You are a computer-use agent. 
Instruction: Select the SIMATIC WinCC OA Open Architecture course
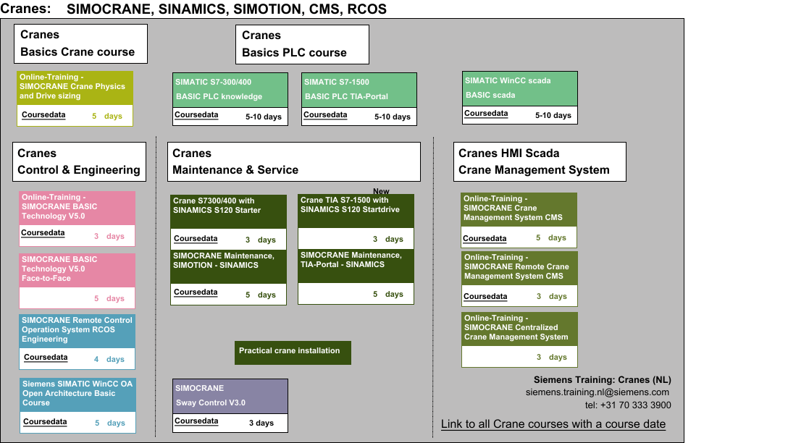tap(77, 393)
